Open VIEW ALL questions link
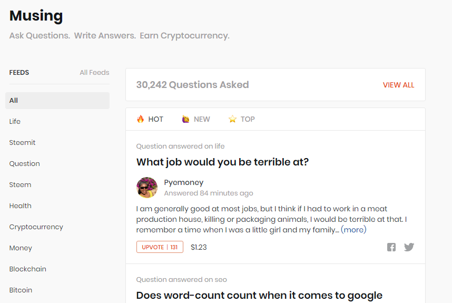Viewport: 452px width, 303px height. [398, 85]
